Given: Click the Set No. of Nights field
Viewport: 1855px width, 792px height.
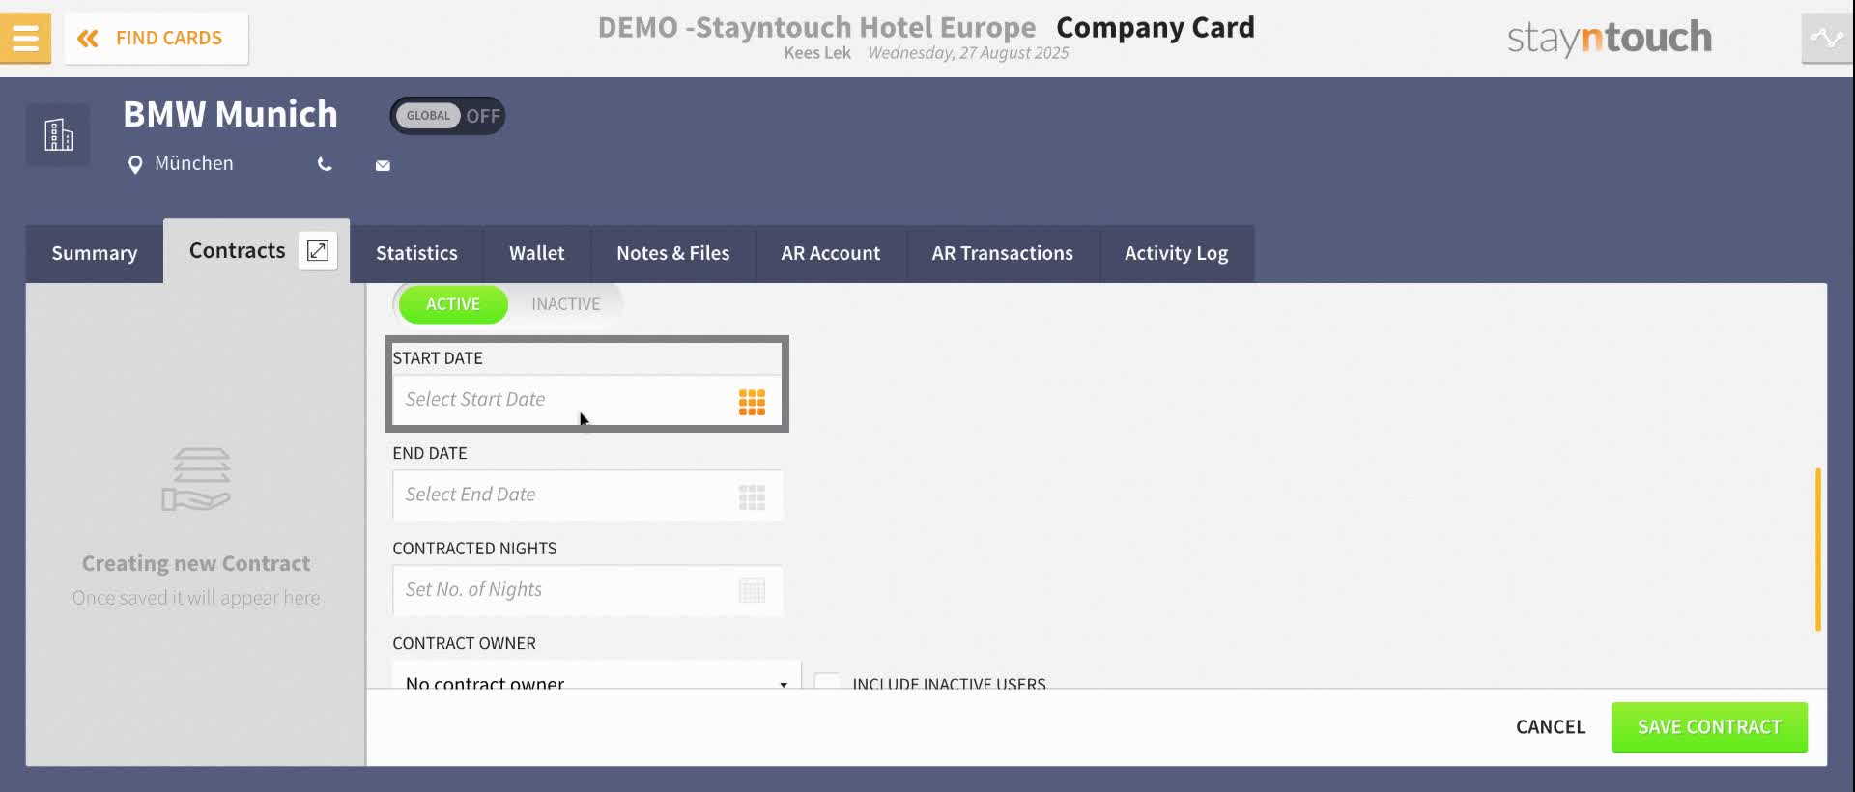Looking at the screenshot, I should [x=587, y=590].
